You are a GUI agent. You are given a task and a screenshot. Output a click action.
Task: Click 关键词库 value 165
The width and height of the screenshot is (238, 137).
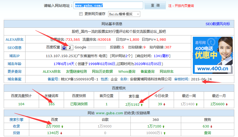click(x=52, y=104)
